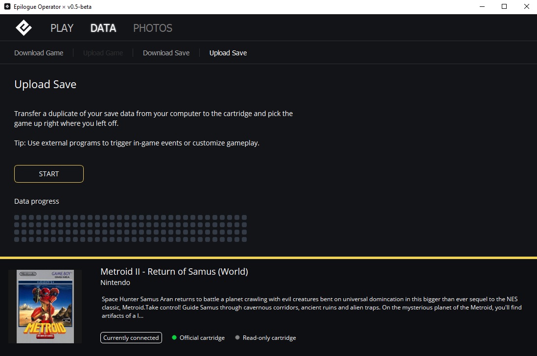This screenshot has width=537, height=356.
Task: Minimize the Epilogue Operator window
Action: pyautogui.click(x=482, y=7)
